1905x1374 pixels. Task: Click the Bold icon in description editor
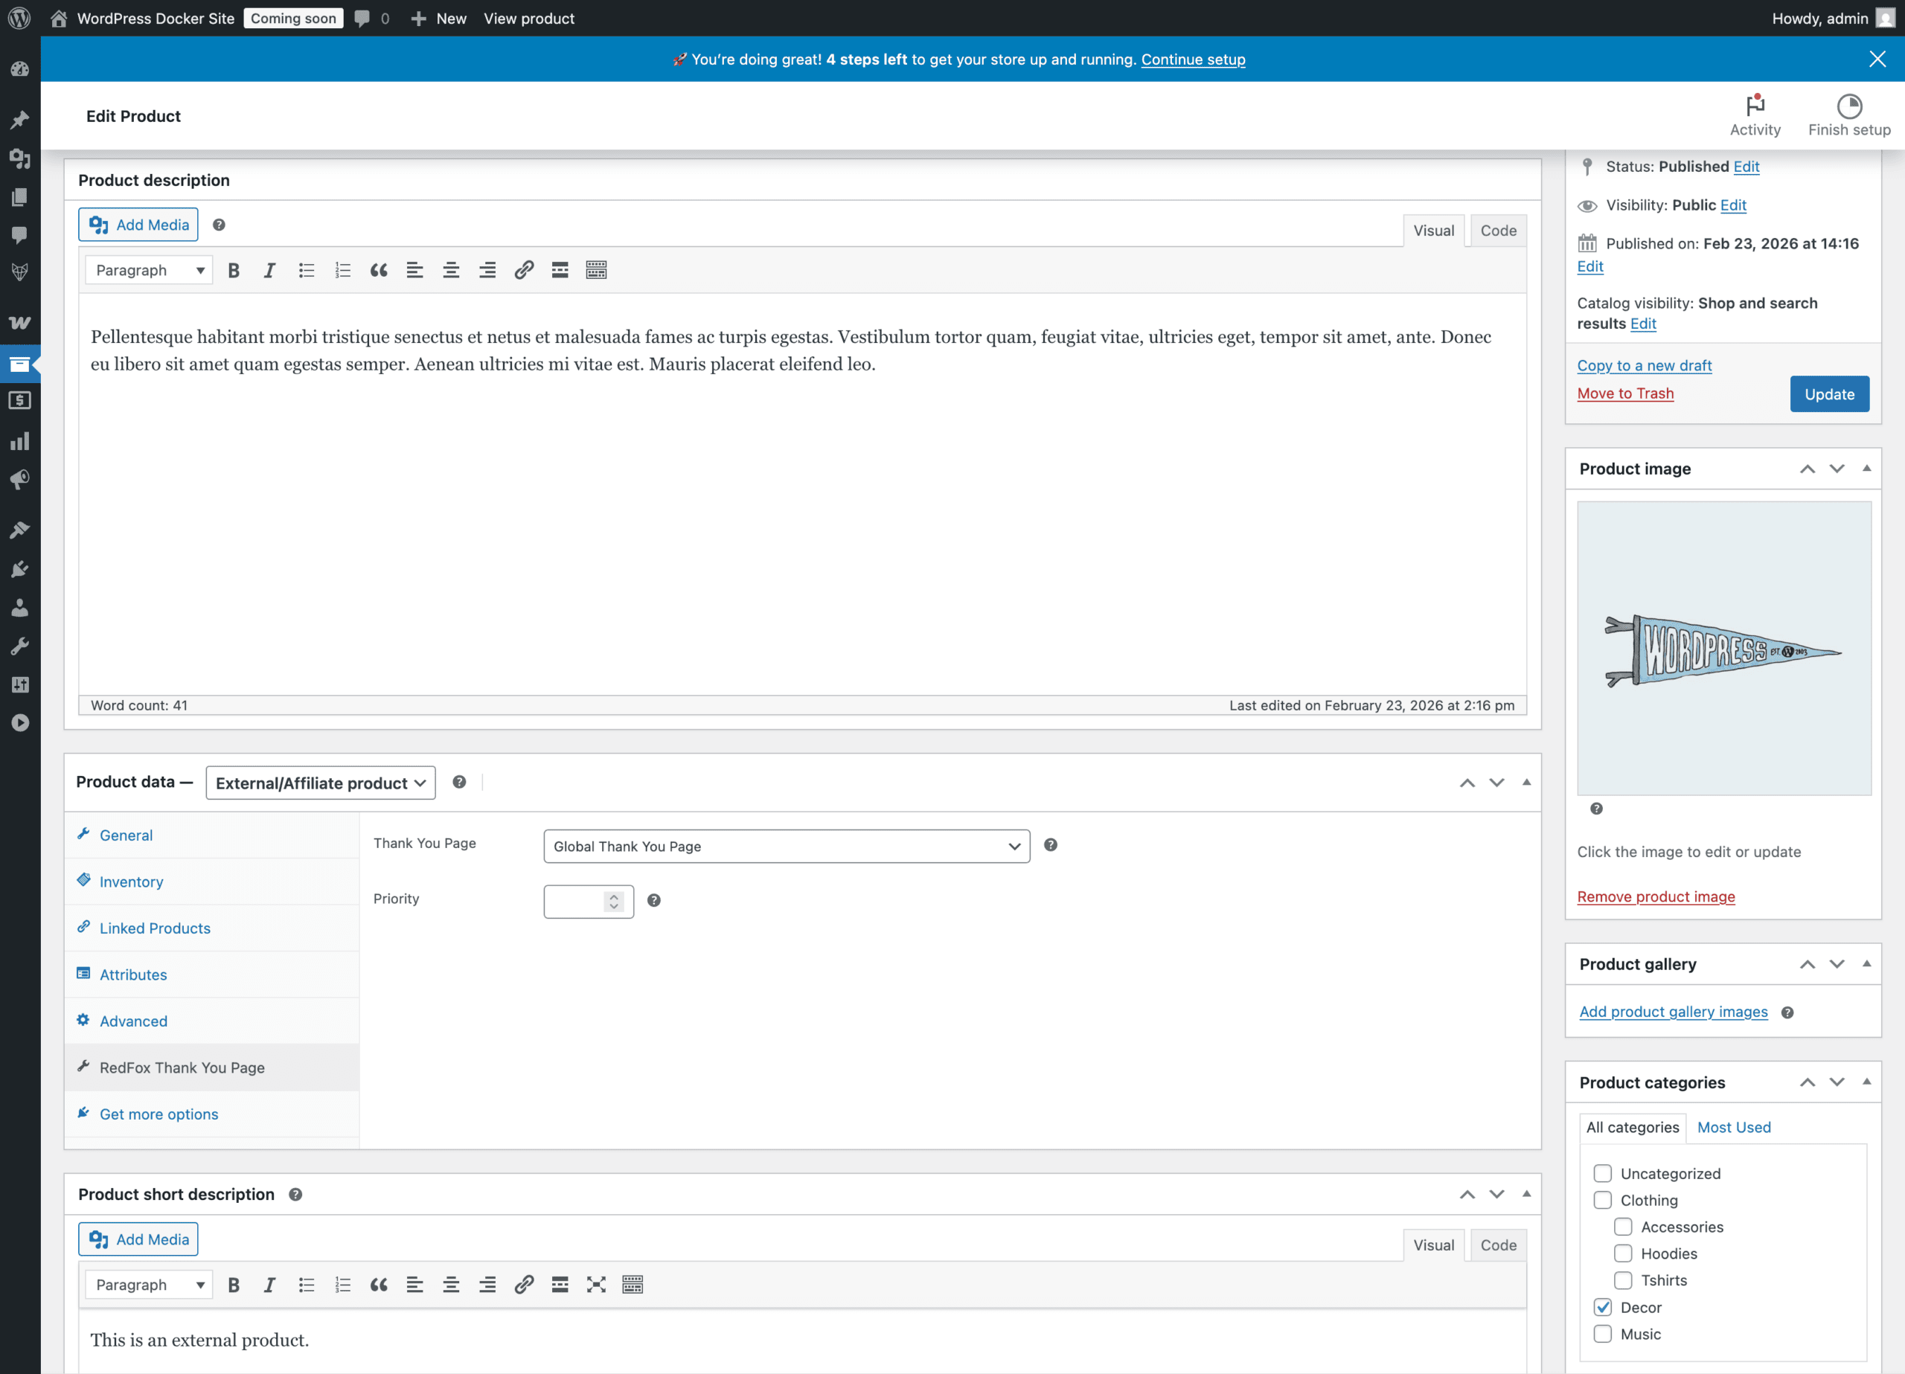click(x=234, y=271)
